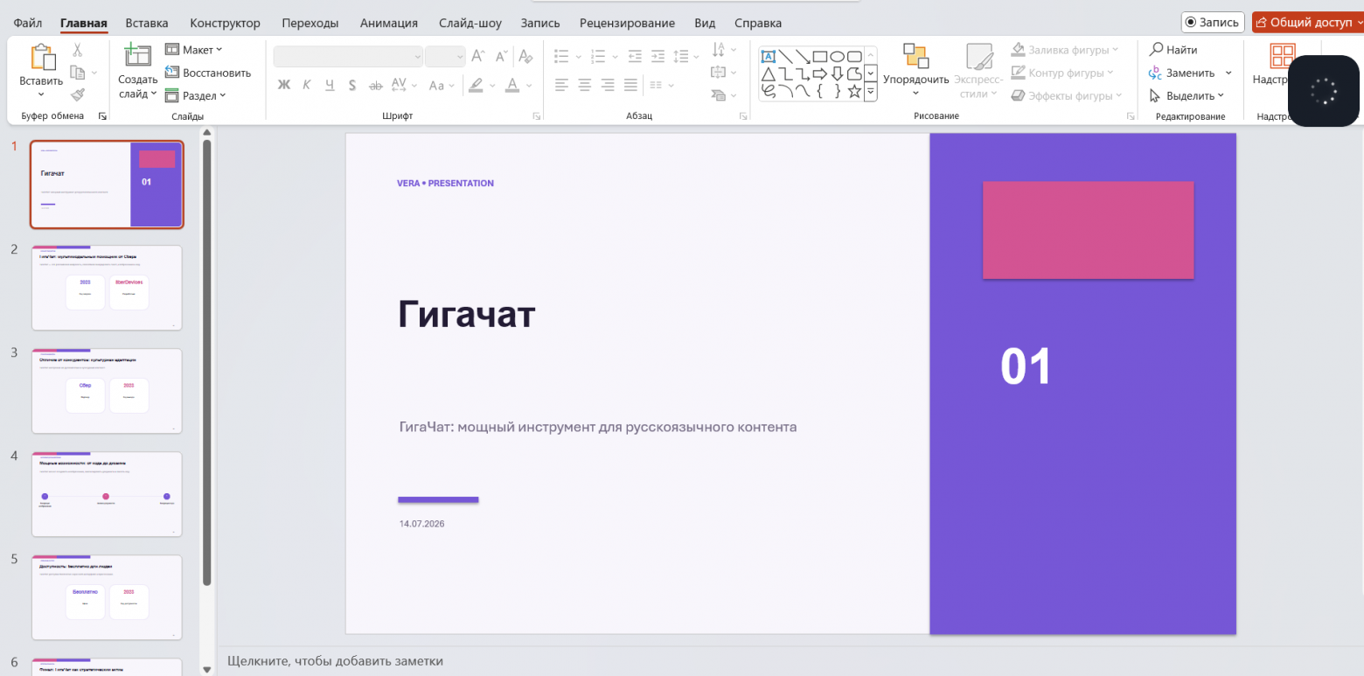Switch to the Вставка tab

click(x=147, y=23)
